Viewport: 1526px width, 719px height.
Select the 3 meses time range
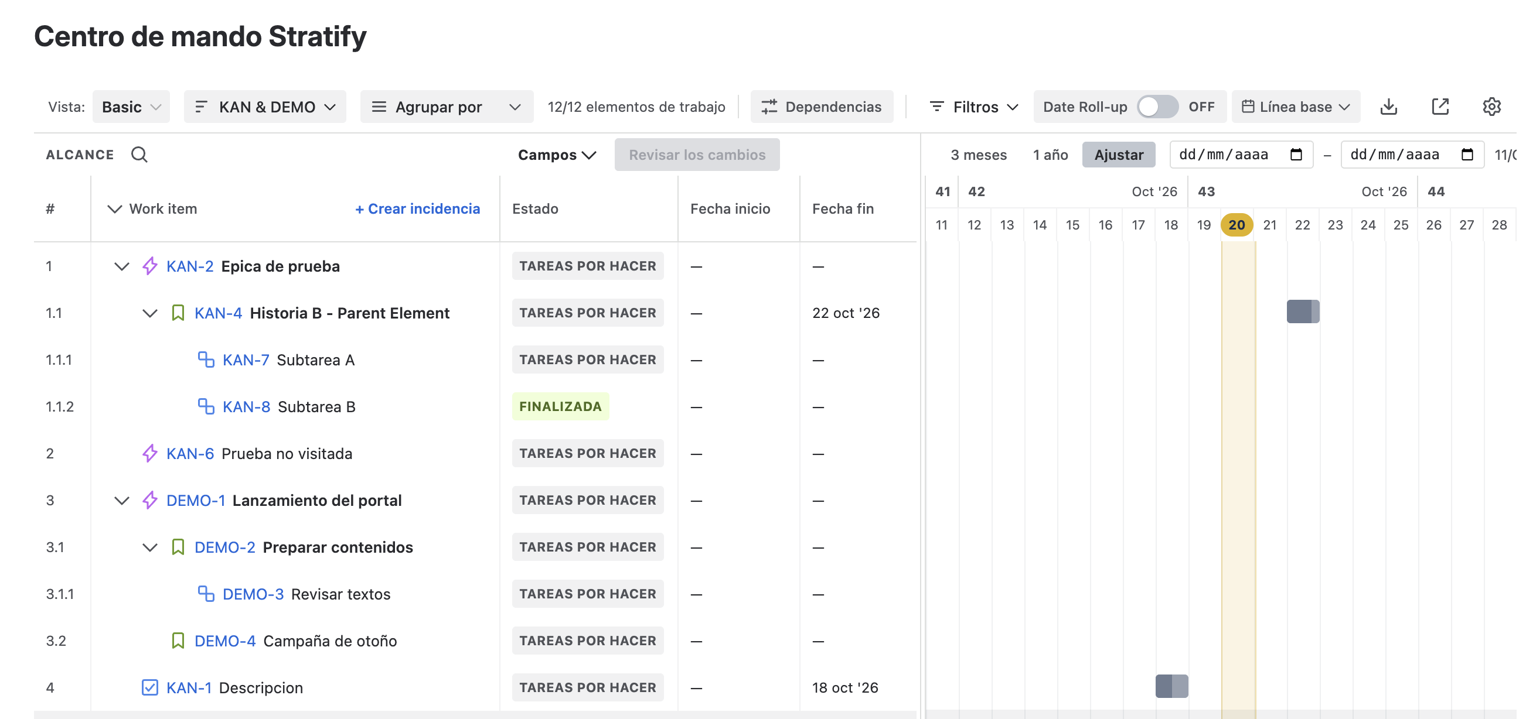pos(979,155)
